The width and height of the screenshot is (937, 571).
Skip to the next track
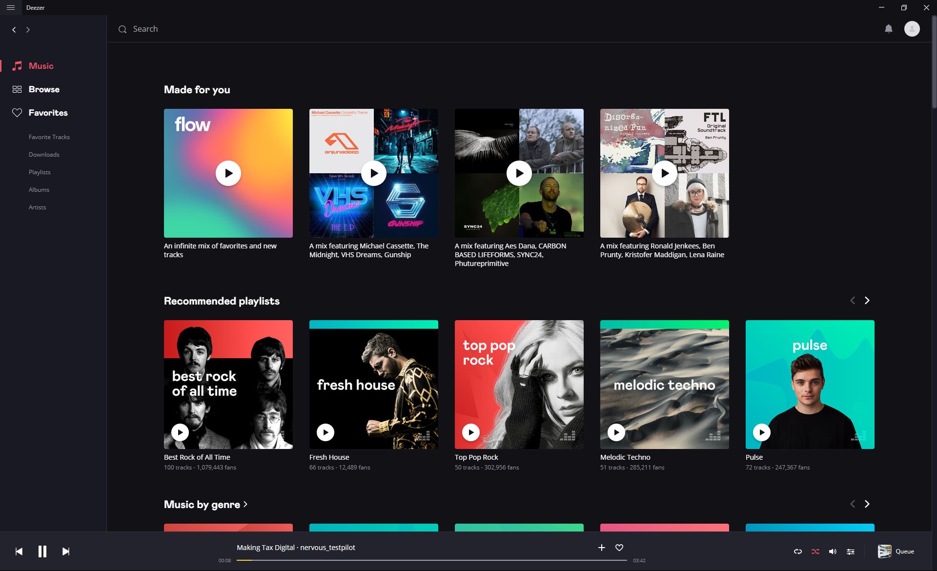pyautogui.click(x=66, y=551)
